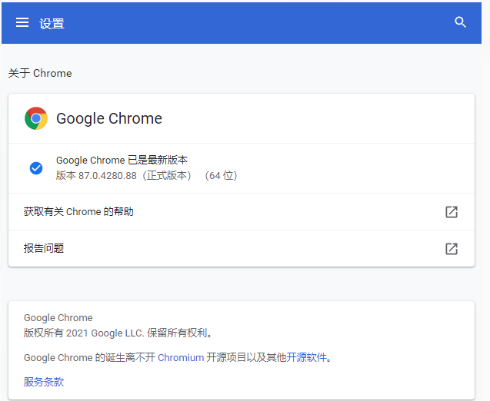Open the 报告问题 row
Image resolution: width=490 pixels, height=401 pixels.
coord(44,248)
